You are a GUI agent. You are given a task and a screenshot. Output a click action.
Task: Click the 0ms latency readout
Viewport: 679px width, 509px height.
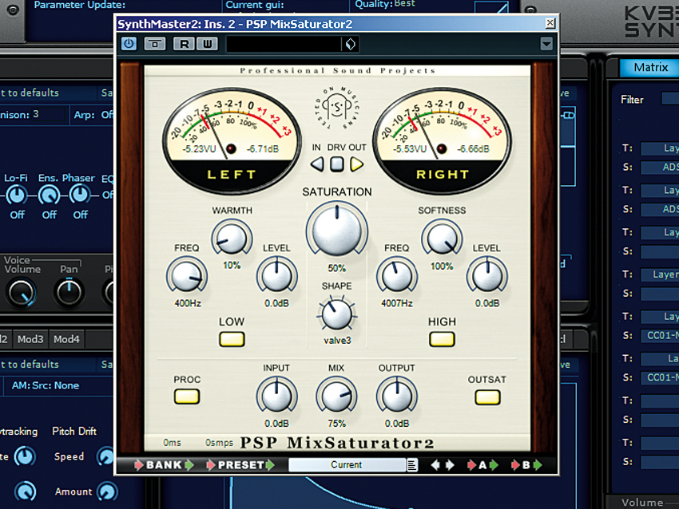(172, 443)
